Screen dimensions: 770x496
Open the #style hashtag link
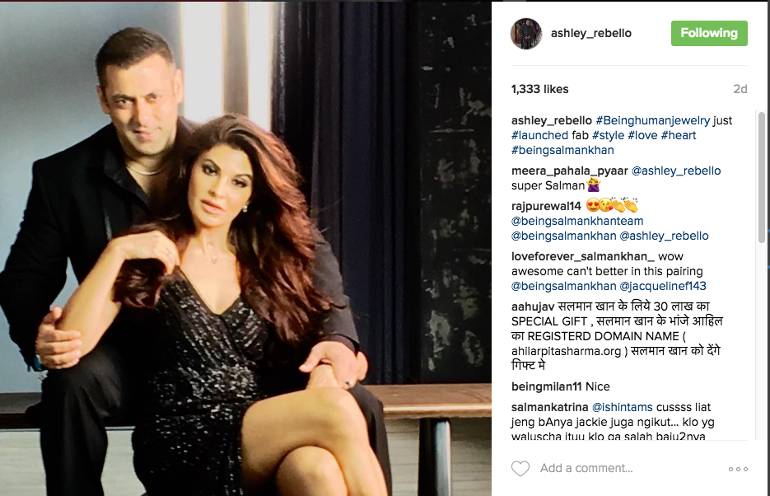(608, 135)
